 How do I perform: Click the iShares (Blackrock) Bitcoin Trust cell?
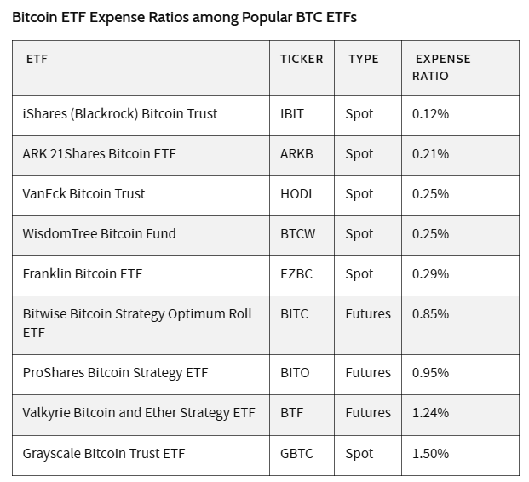[120, 114]
